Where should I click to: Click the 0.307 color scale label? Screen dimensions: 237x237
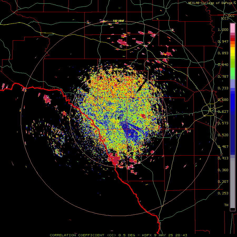click(x=223, y=182)
